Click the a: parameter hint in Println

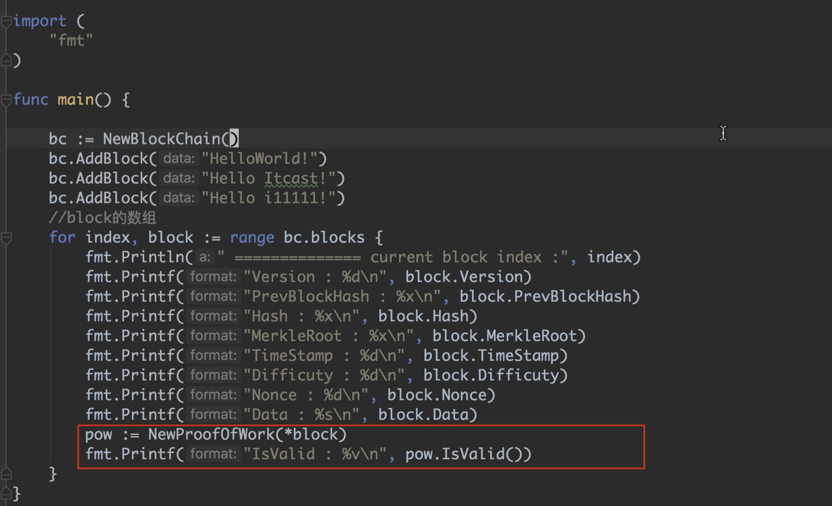(204, 257)
